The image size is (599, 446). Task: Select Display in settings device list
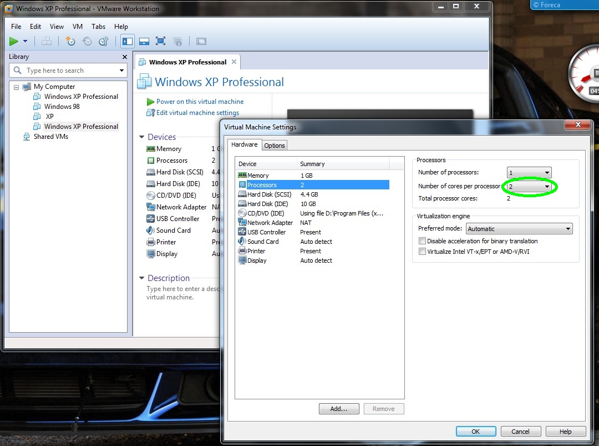click(x=313, y=260)
